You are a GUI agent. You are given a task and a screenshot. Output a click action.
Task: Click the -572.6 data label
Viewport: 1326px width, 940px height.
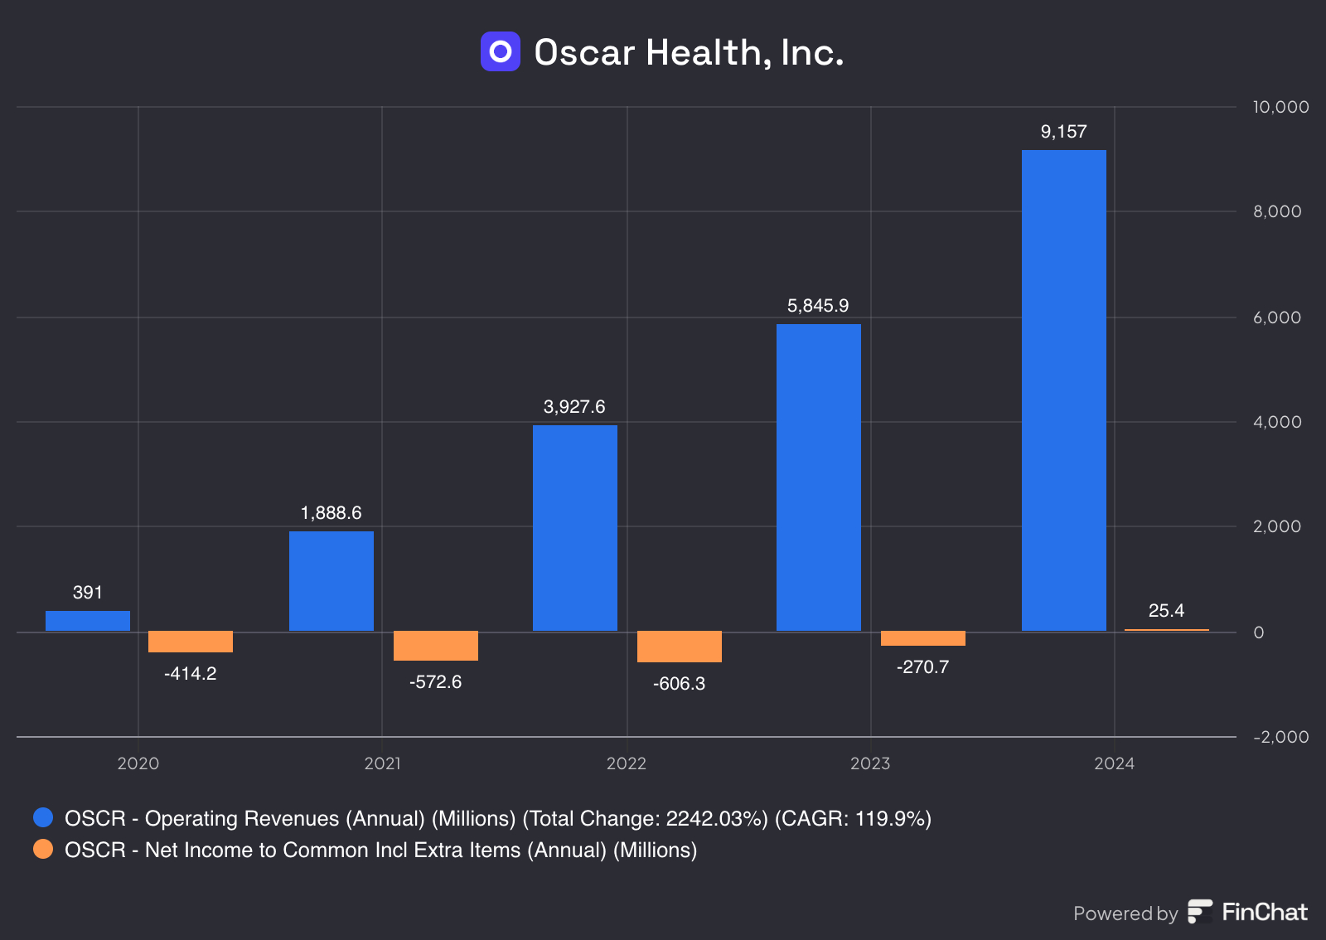point(436,682)
